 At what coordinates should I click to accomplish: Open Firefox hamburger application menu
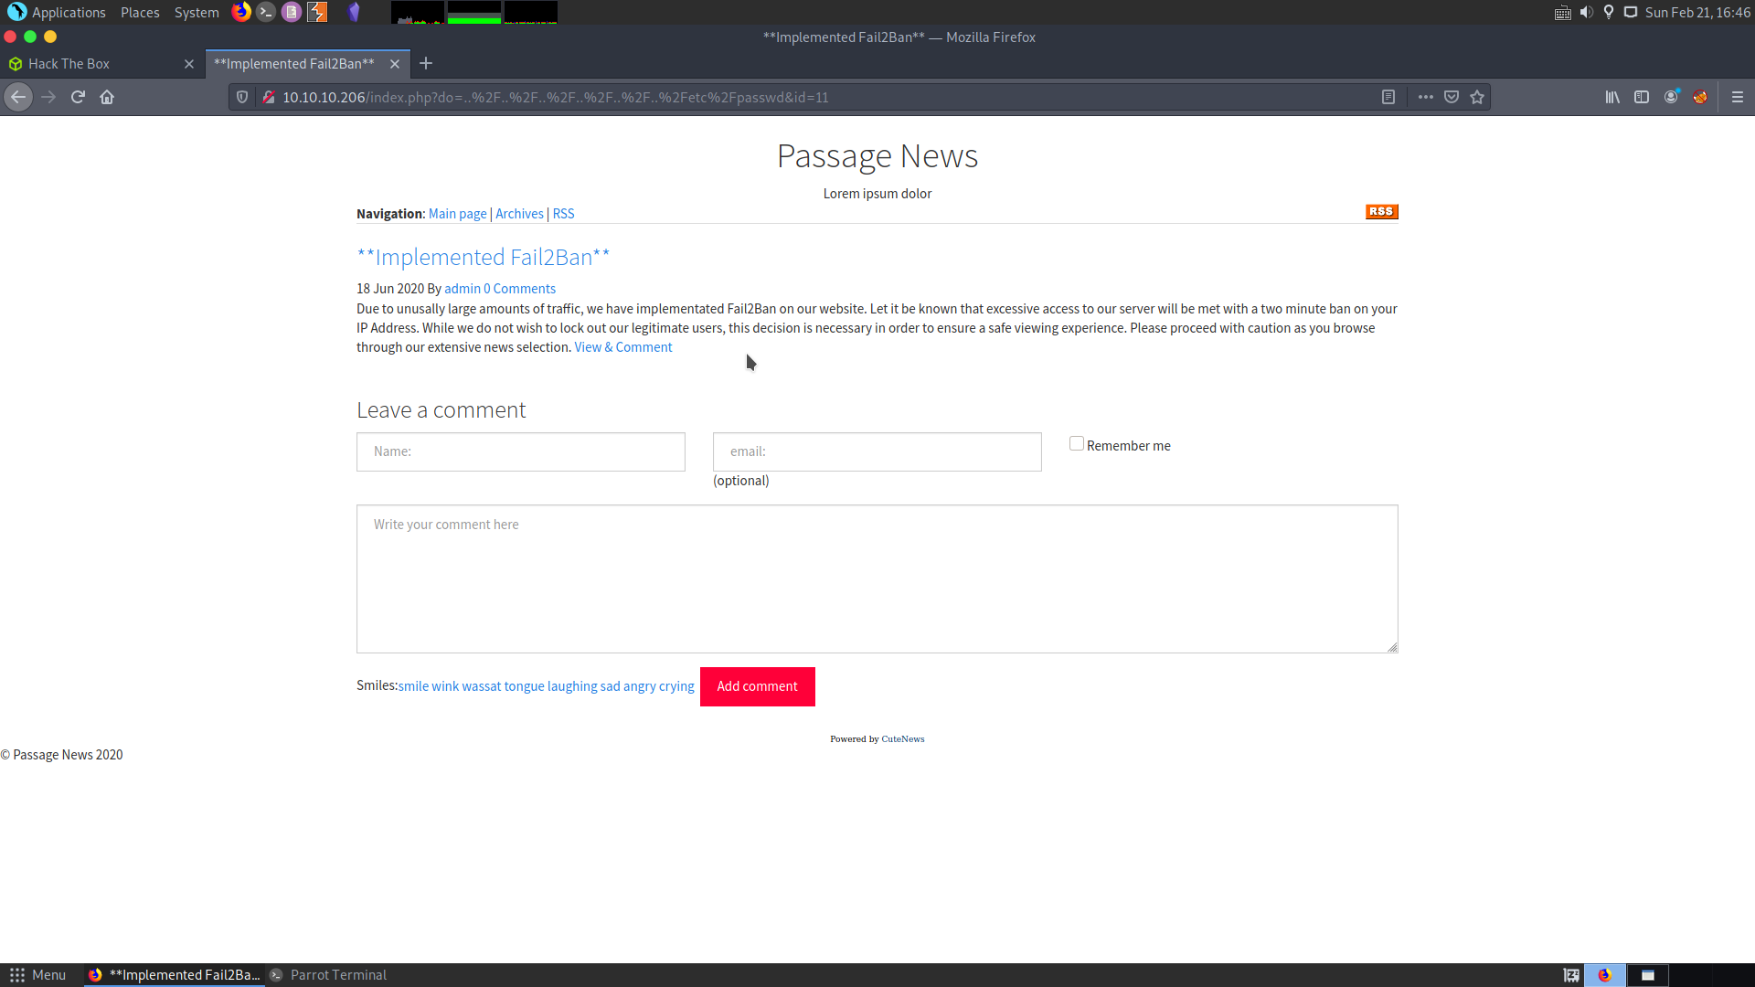[x=1737, y=97]
